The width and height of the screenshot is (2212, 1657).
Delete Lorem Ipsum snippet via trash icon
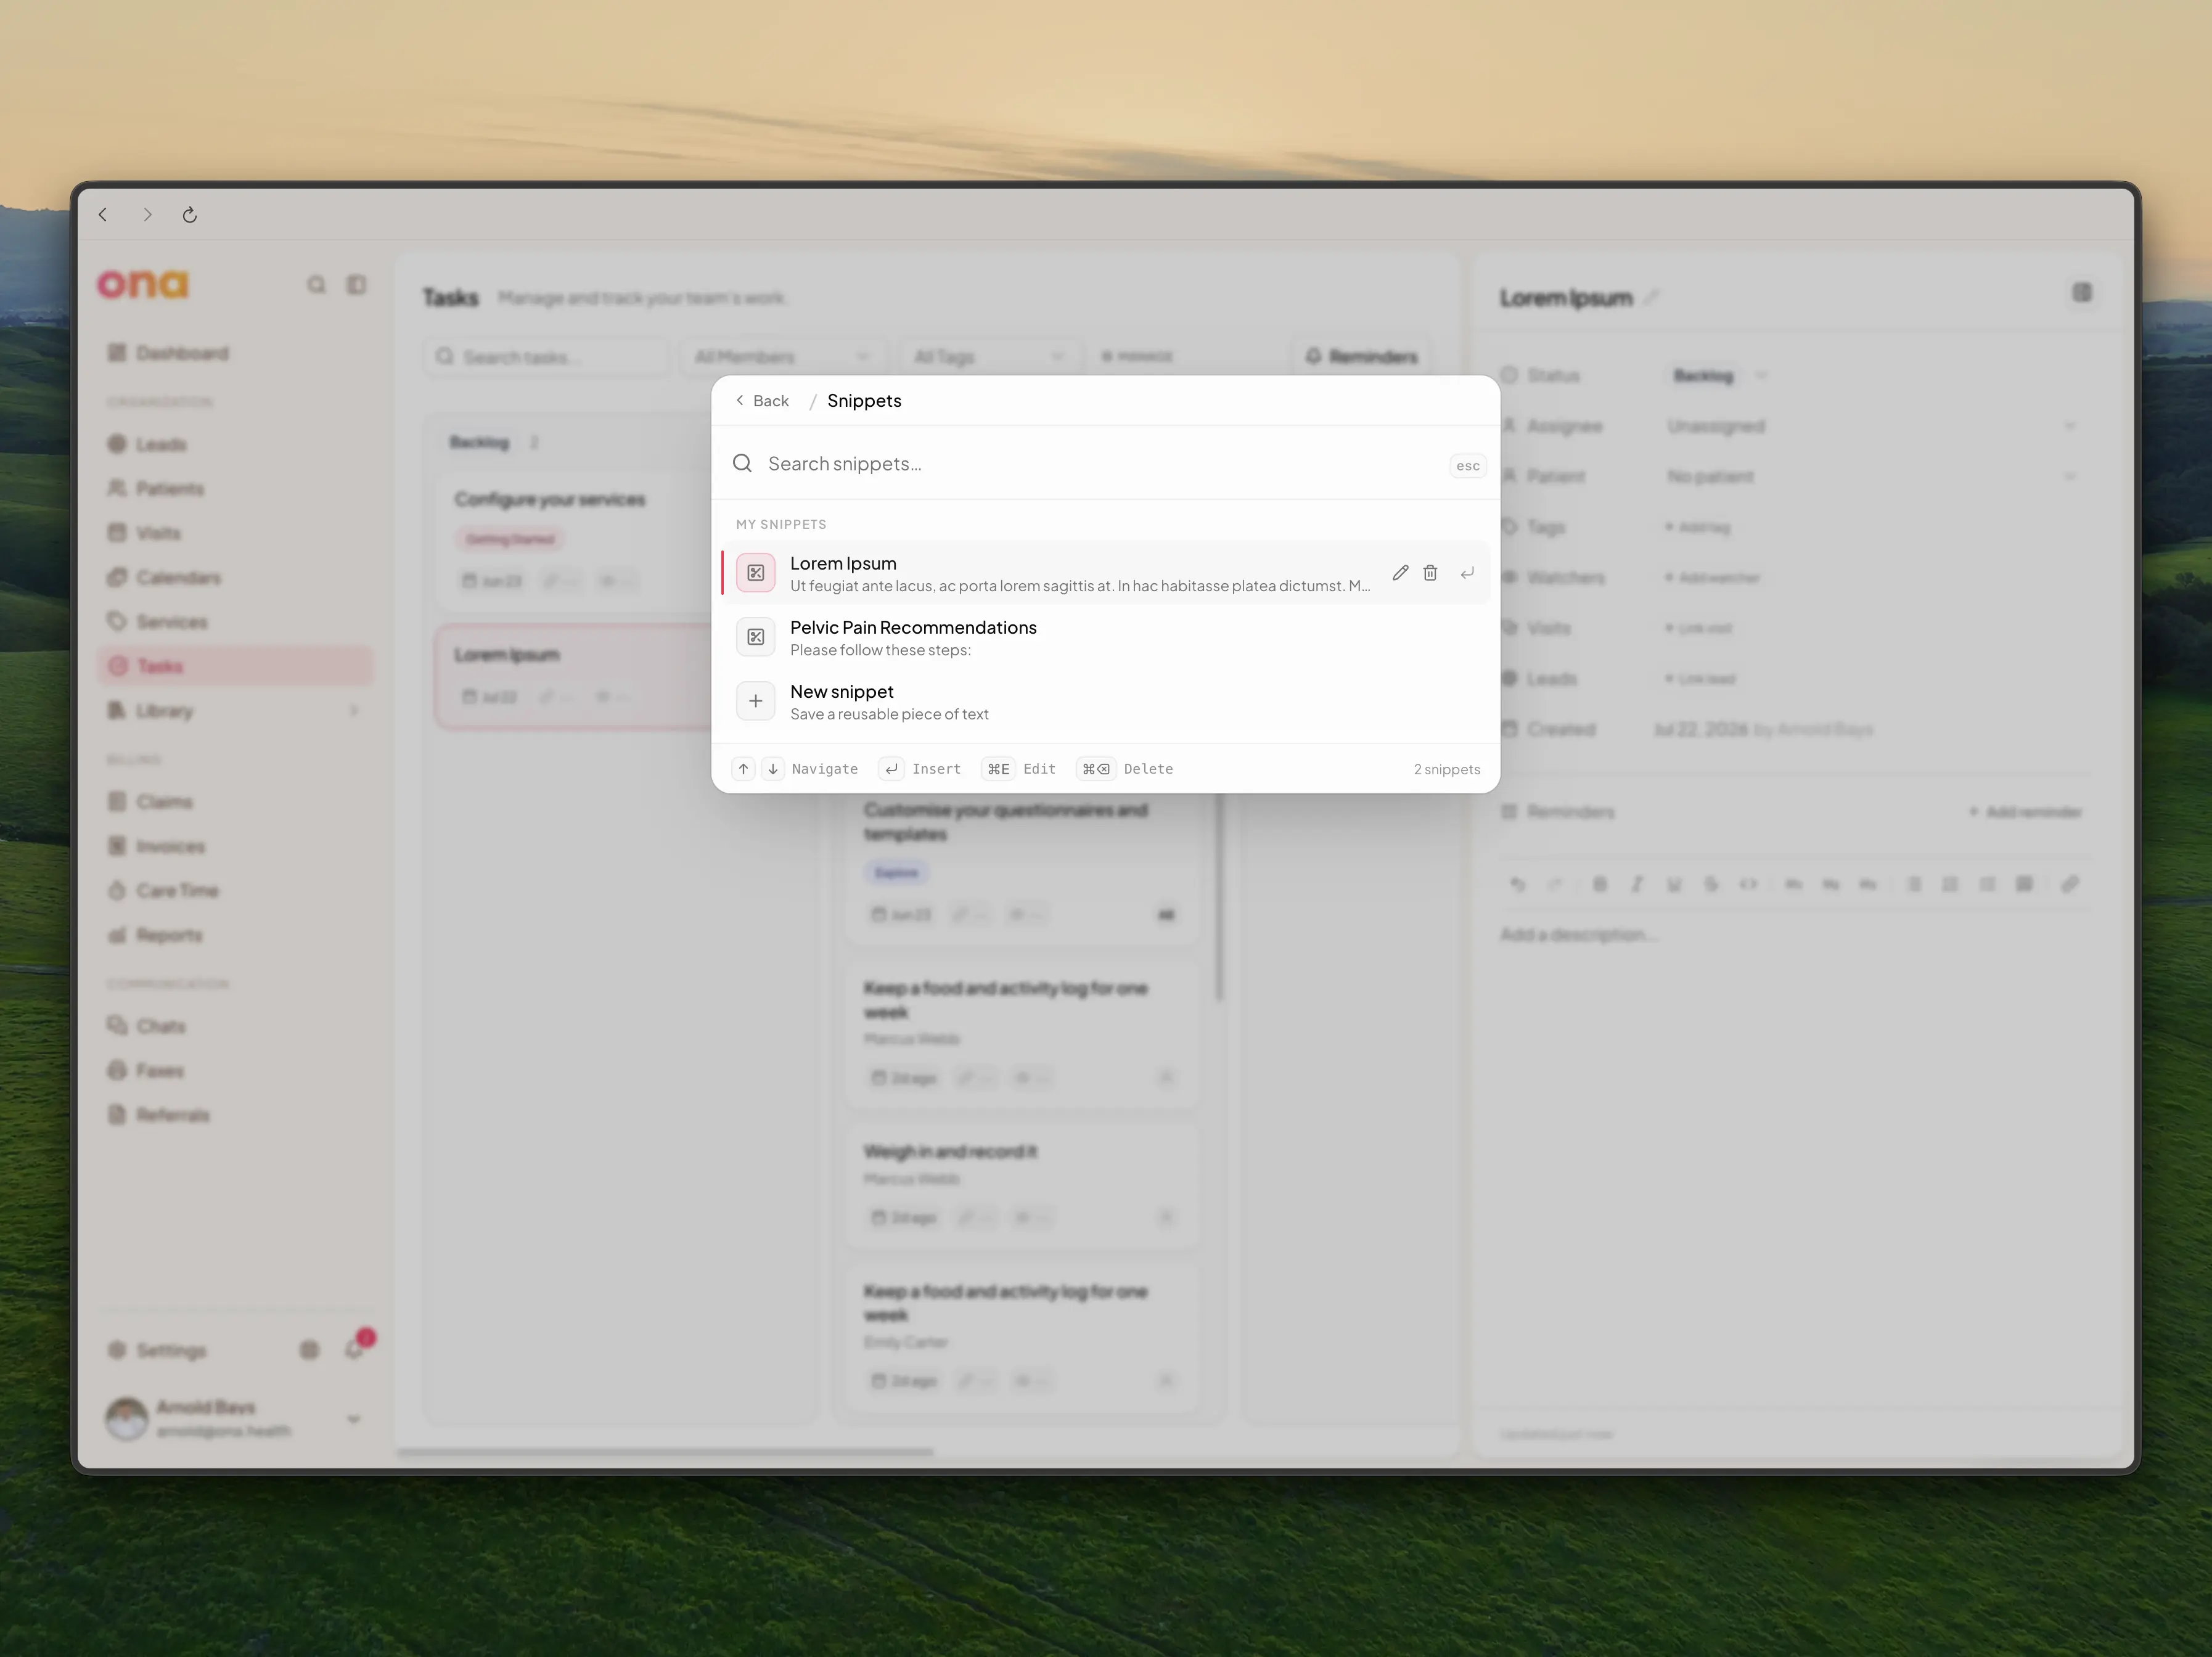[x=1430, y=573]
